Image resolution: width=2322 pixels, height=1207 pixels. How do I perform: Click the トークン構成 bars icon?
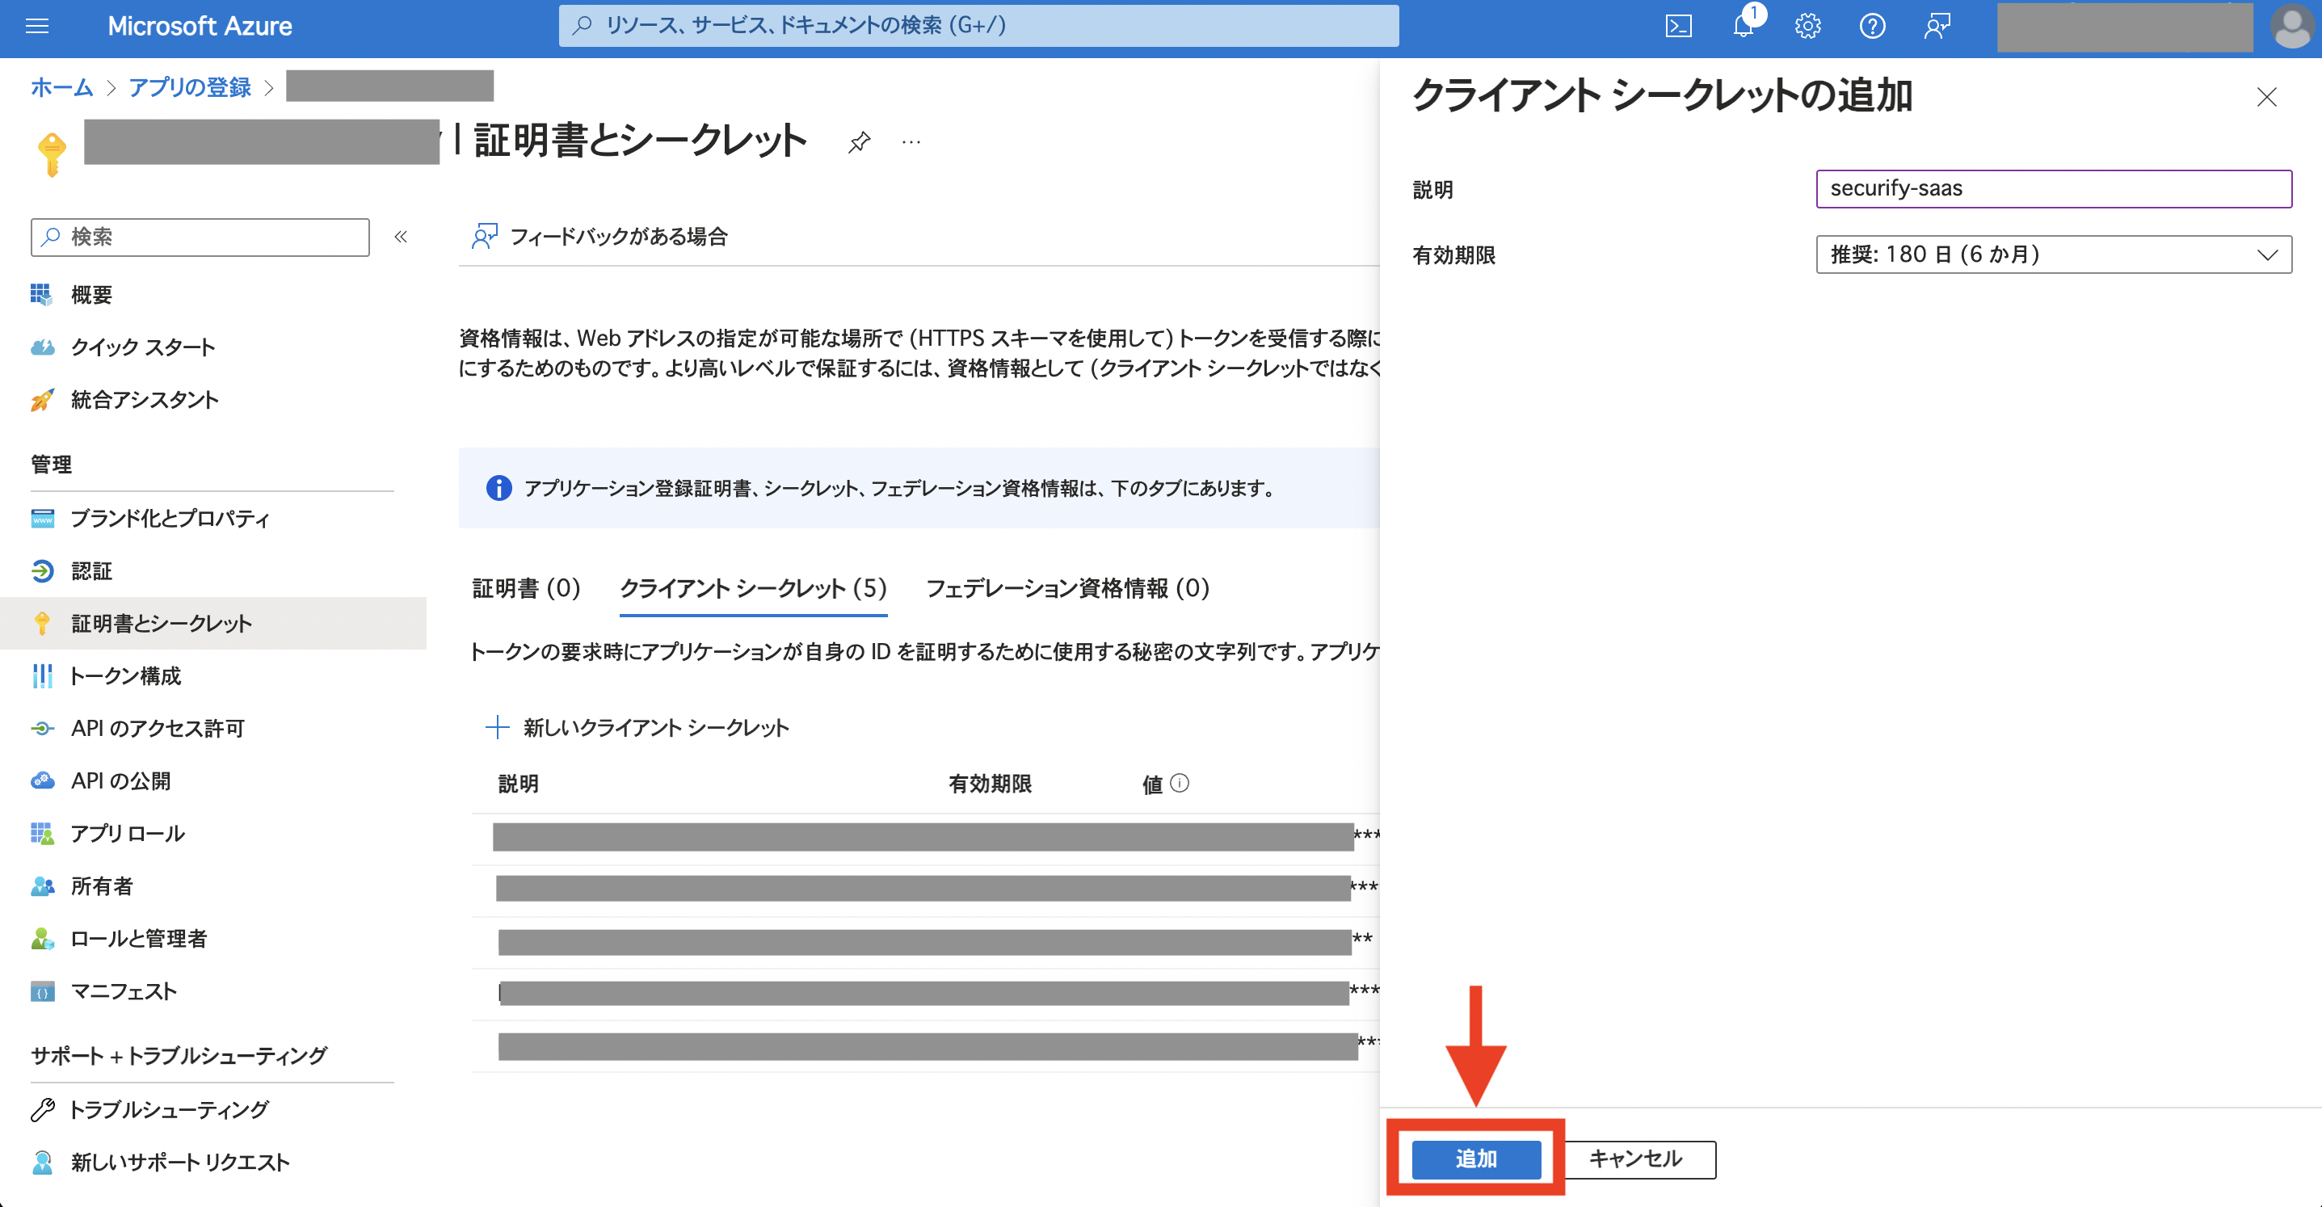[x=41, y=676]
